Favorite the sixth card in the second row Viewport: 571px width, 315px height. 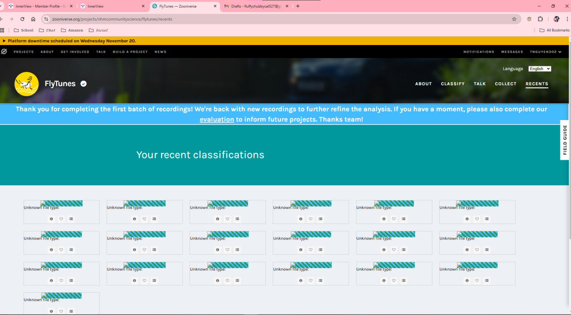tap(477, 249)
